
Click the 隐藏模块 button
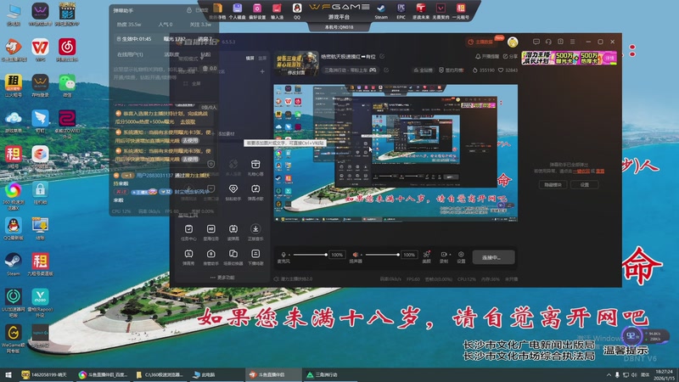pos(553,184)
